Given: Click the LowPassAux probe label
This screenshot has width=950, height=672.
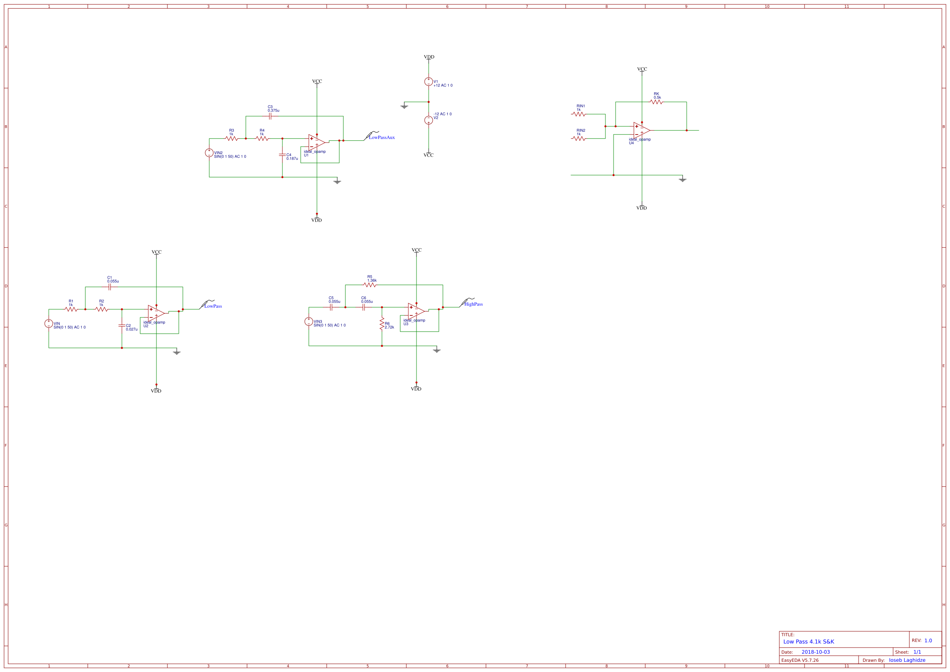Looking at the screenshot, I should click(x=382, y=137).
